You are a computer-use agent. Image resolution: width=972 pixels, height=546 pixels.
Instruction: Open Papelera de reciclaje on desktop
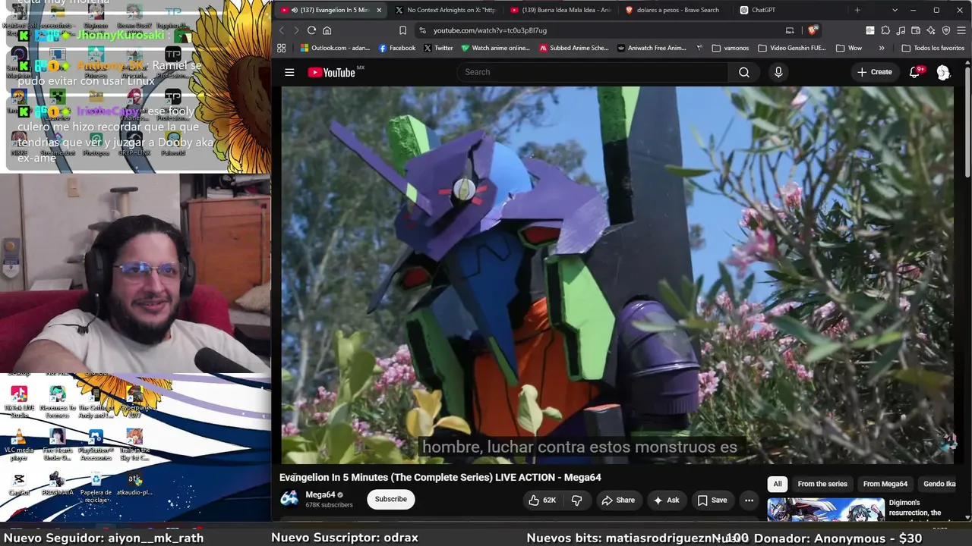point(96,486)
